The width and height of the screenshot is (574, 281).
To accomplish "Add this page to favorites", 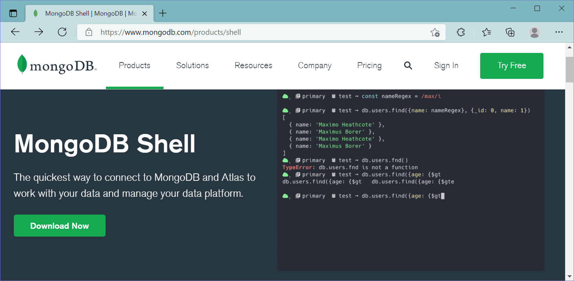I will point(435,32).
